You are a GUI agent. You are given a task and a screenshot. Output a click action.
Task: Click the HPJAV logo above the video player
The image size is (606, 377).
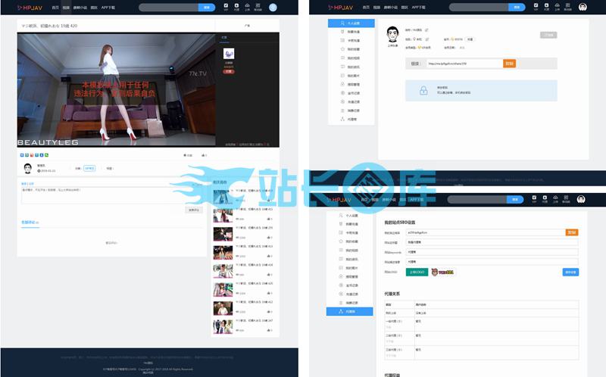coord(30,8)
